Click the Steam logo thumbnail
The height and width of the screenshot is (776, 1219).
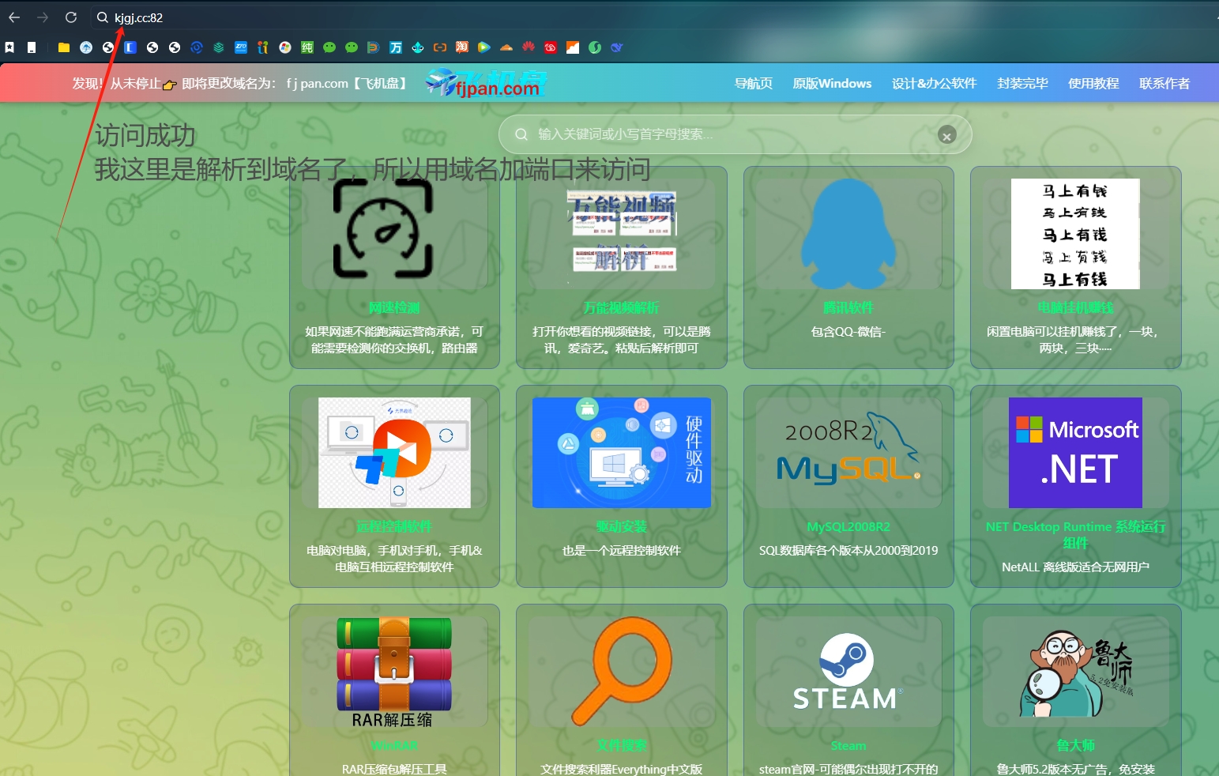click(848, 672)
